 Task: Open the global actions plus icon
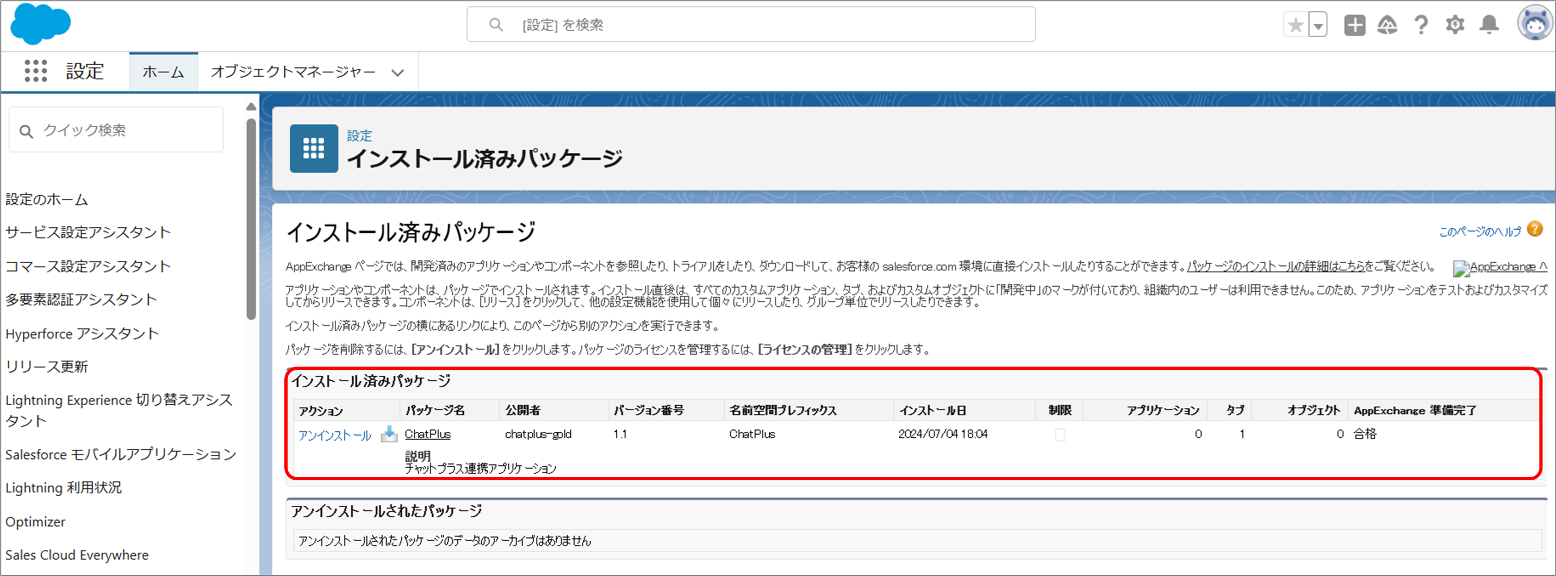(x=1354, y=26)
